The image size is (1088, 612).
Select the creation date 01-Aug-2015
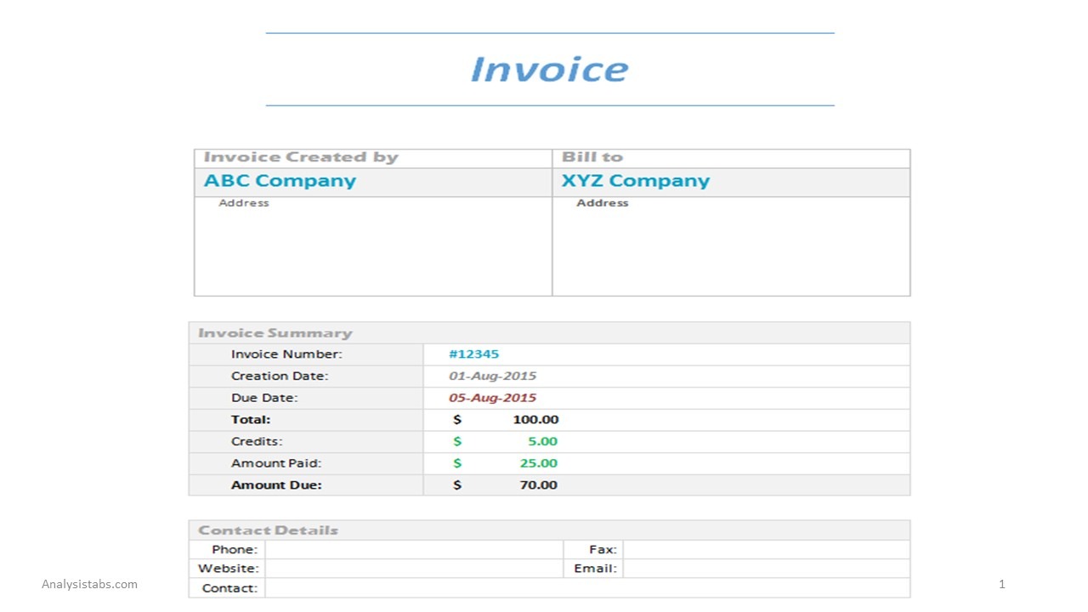pyautogui.click(x=492, y=376)
